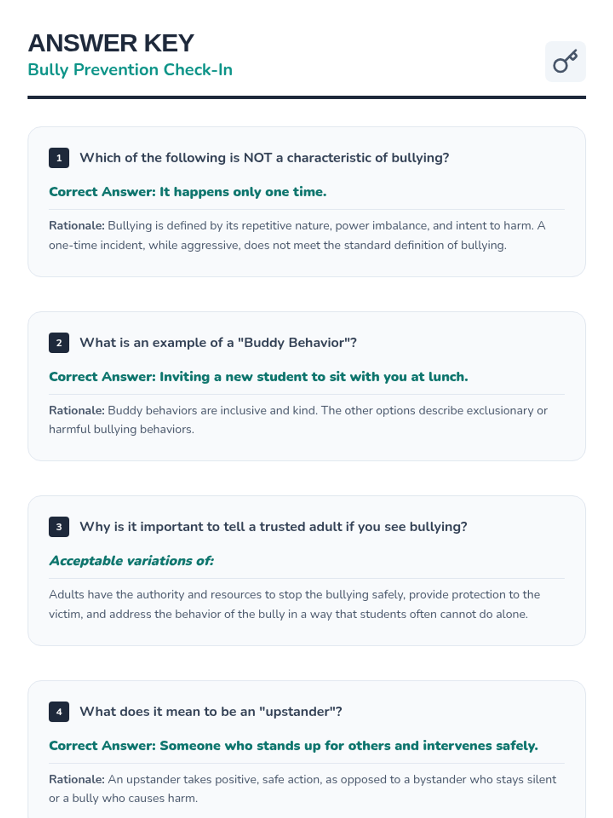Click the Rationale text under question 1
The height and width of the screenshot is (818, 613).
pyautogui.click(x=296, y=235)
